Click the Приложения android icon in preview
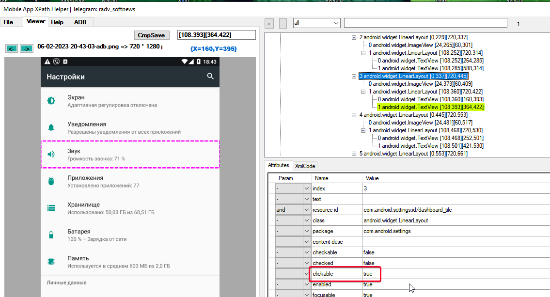550x297 pixels. click(x=51, y=181)
